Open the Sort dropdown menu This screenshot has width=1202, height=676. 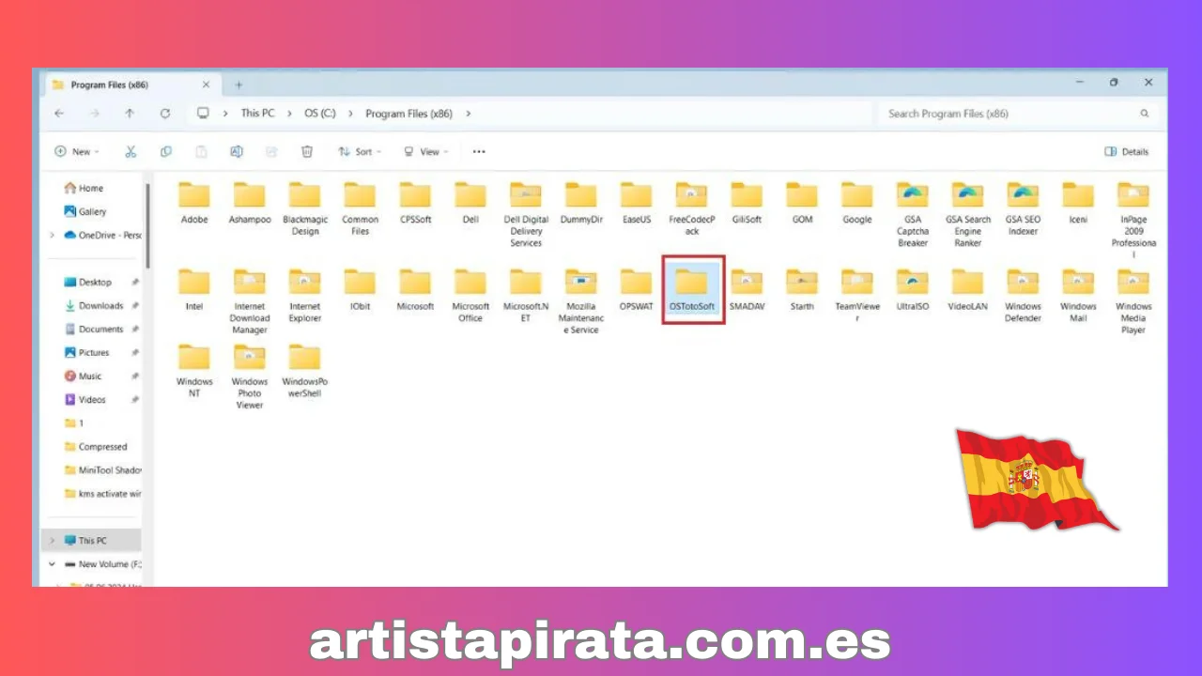pos(360,151)
